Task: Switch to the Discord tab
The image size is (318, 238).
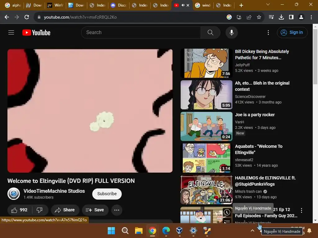Action: [119, 5]
